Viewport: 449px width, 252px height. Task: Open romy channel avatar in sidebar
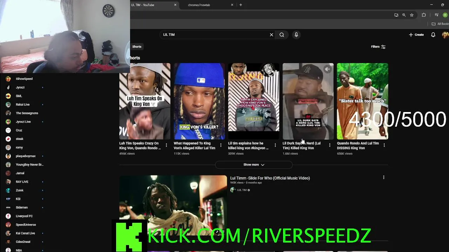pos(8,147)
